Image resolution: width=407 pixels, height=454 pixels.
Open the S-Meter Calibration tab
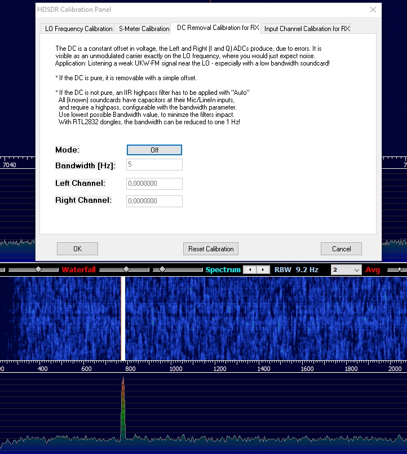pyautogui.click(x=144, y=29)
